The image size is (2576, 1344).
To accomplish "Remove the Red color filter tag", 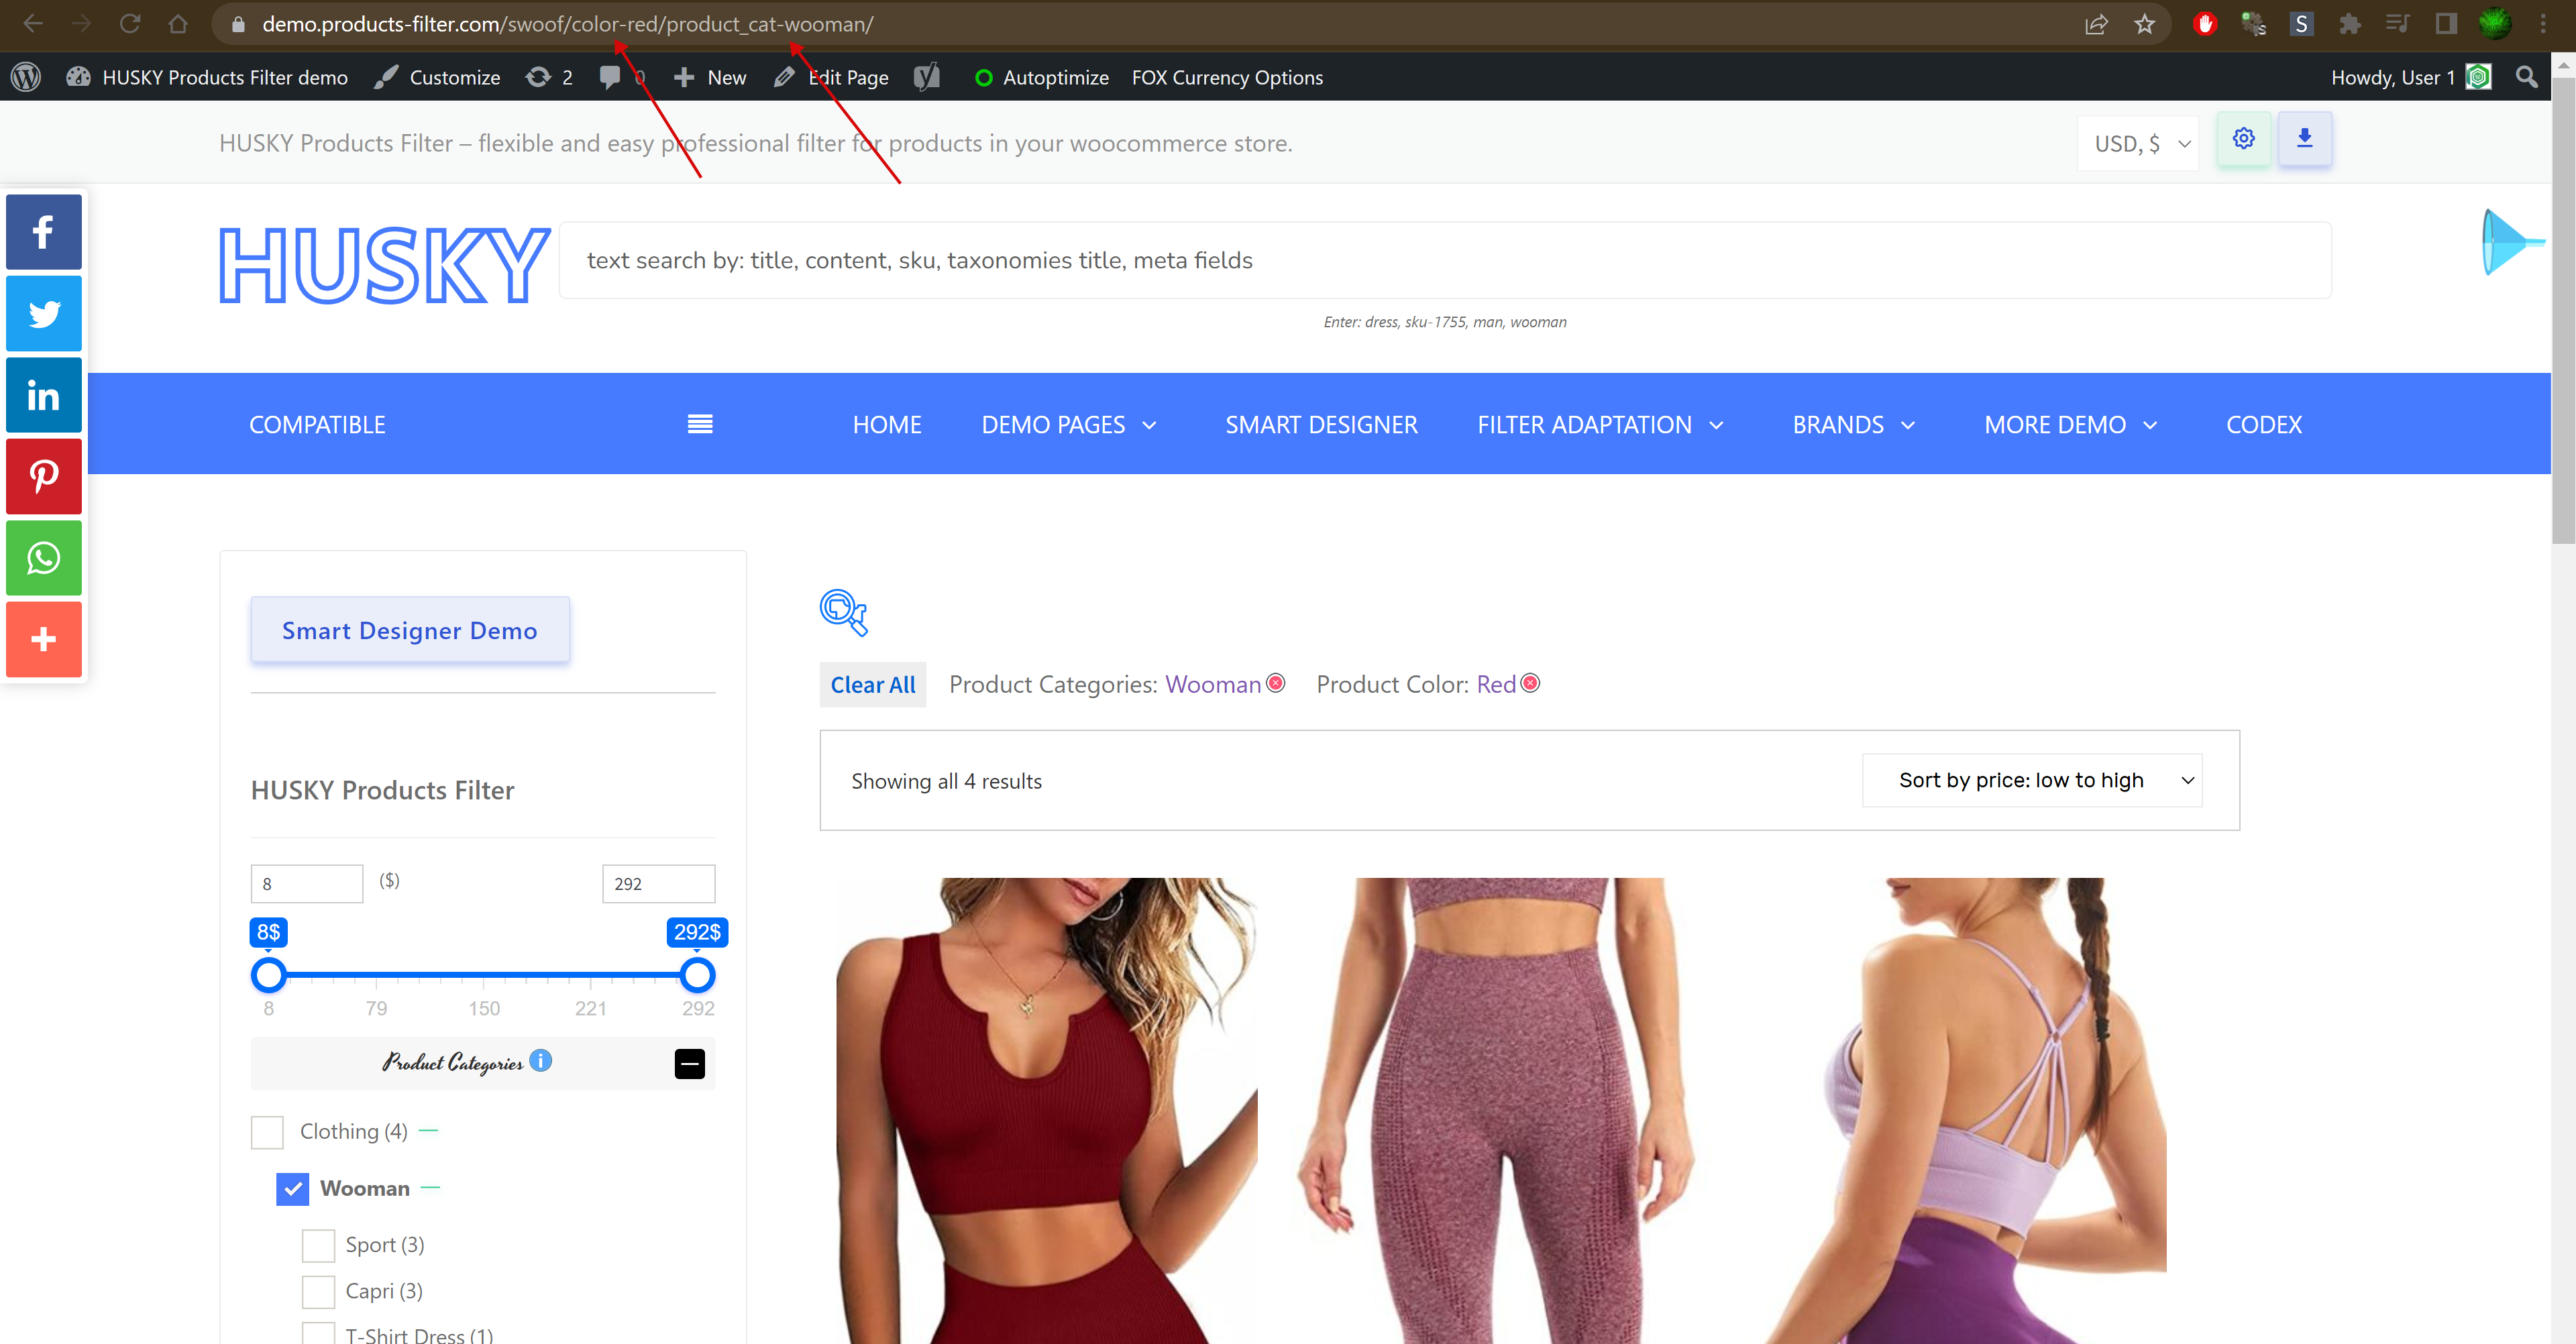I will coord(1529,683).
